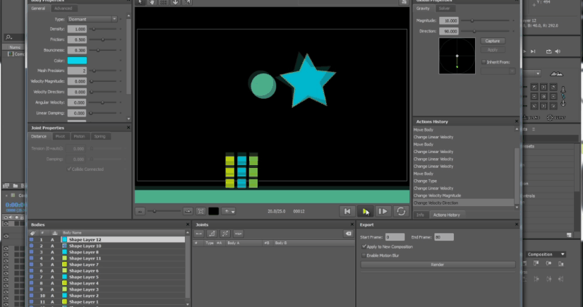Viewport: 583px width, 307px height.
Task: Click the fit-to-view icon below the preview
Action: (x=200, y=212)
